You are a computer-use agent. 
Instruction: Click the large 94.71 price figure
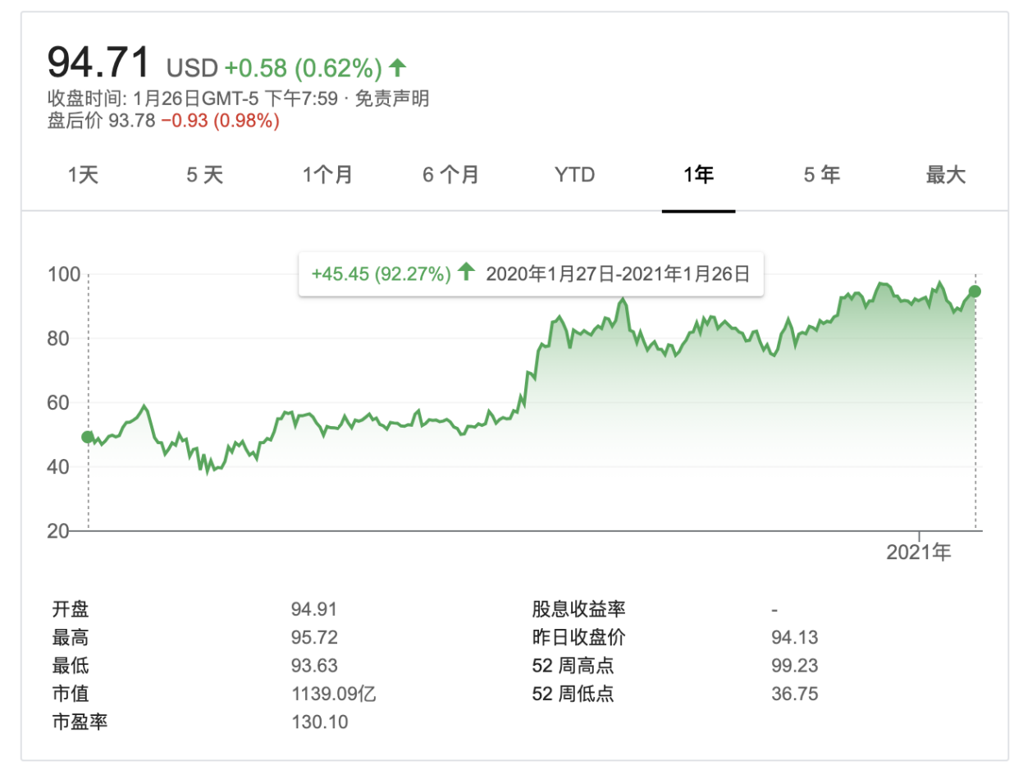99,62
